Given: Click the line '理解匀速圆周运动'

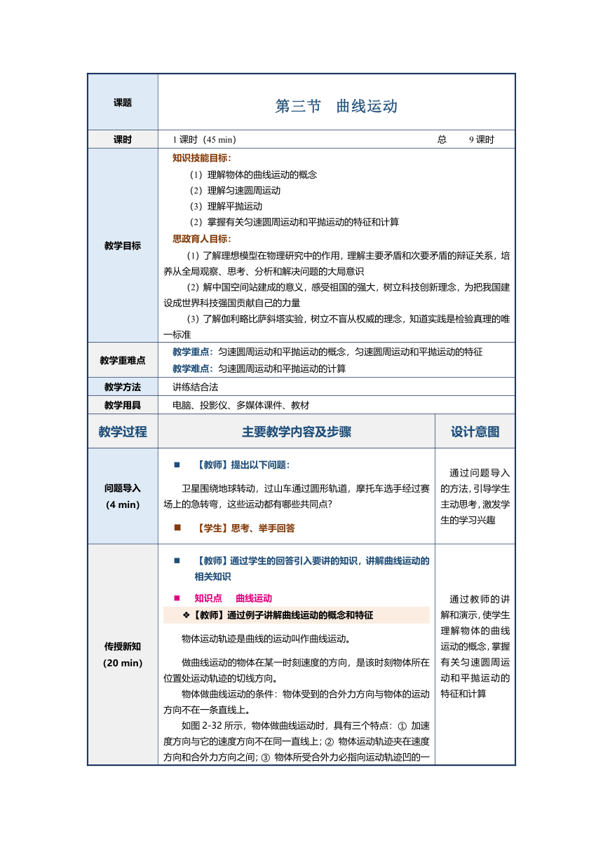Looking at the screenshot, I should (244, 191).
